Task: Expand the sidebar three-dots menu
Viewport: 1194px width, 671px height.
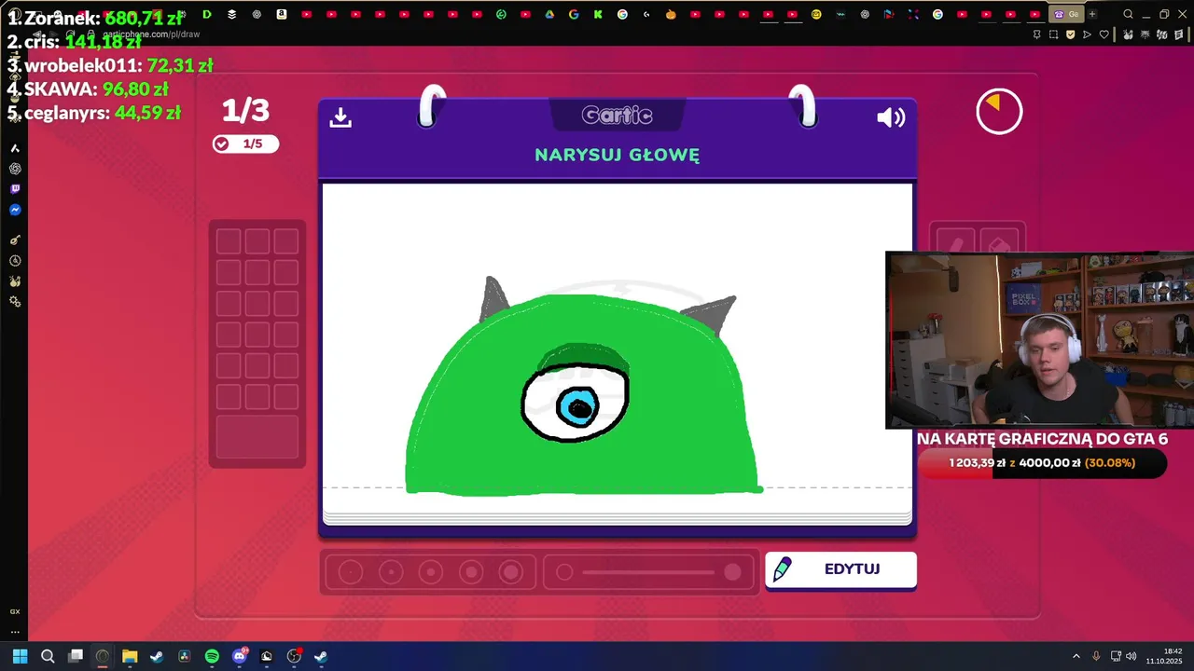Action: pyautogui.click(x=15, y=631)
